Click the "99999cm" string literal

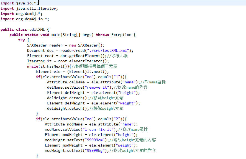click(94, 140)
